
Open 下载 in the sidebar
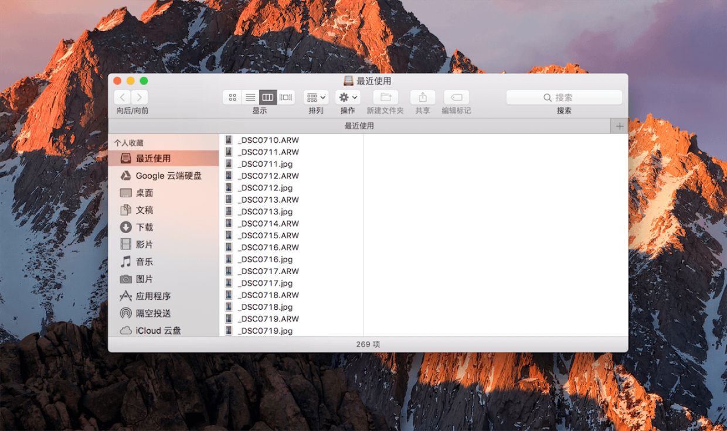pyautogui.click(x=164, y=227)
